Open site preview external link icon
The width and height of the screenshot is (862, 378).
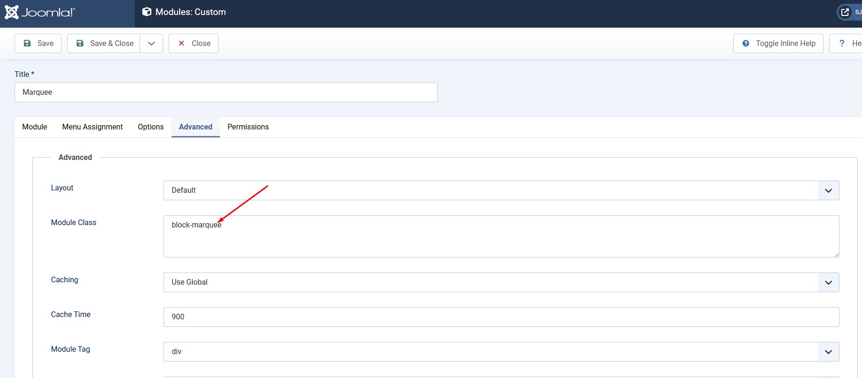click(x=845, y=12)
